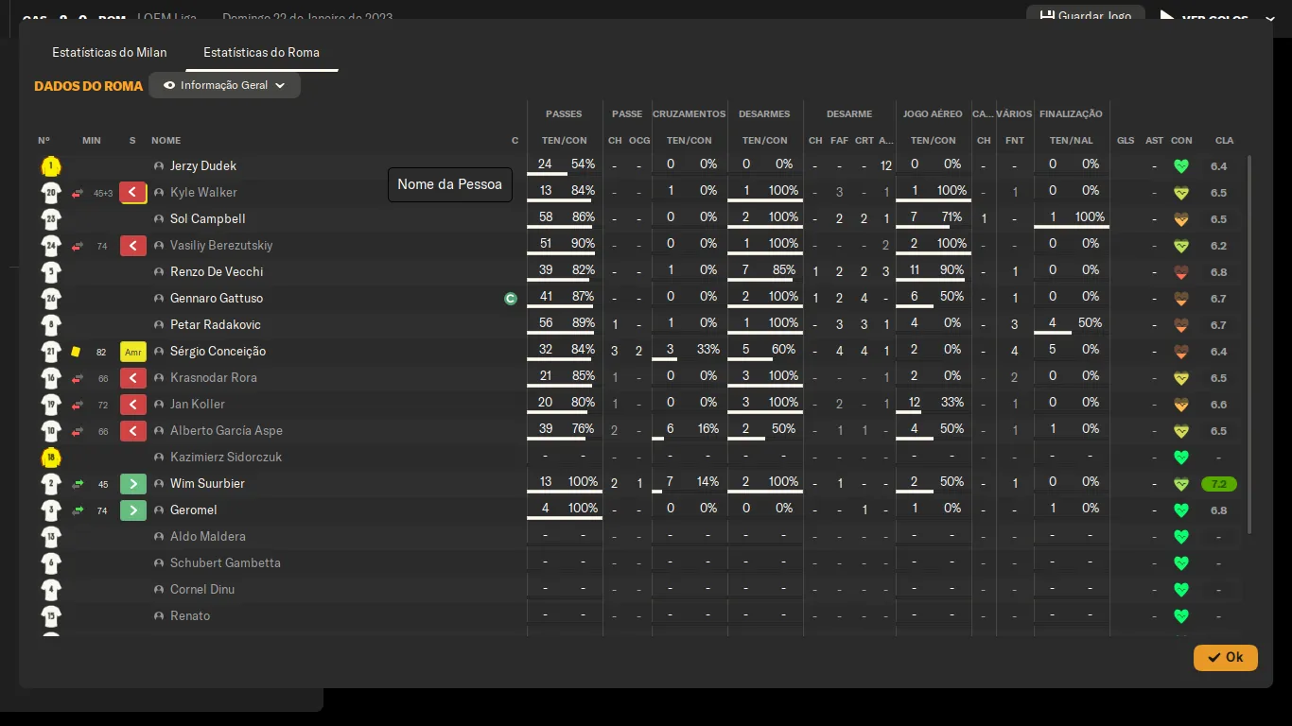Click Wim Suurbier's green 7.2 rating badge

click(x=1218, y=484)
